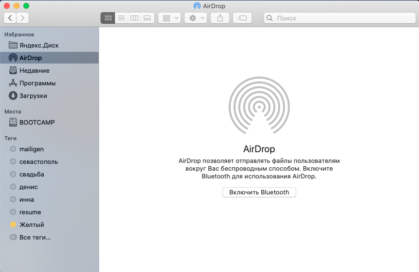
Task: Go forward with the right arrow
Action: pyautogui.click(x=22, y=18)
